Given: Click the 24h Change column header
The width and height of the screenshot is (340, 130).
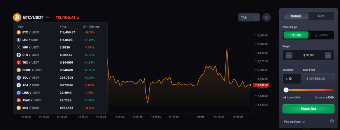Looking at the screenshot, I should pos(91,27).
